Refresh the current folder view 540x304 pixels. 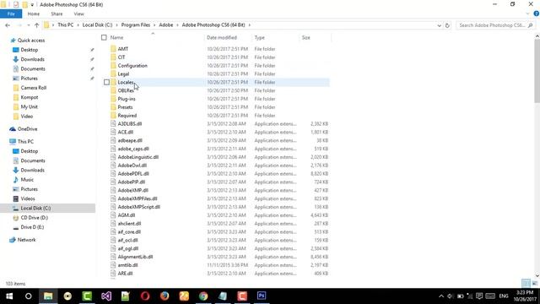point(447,25)
